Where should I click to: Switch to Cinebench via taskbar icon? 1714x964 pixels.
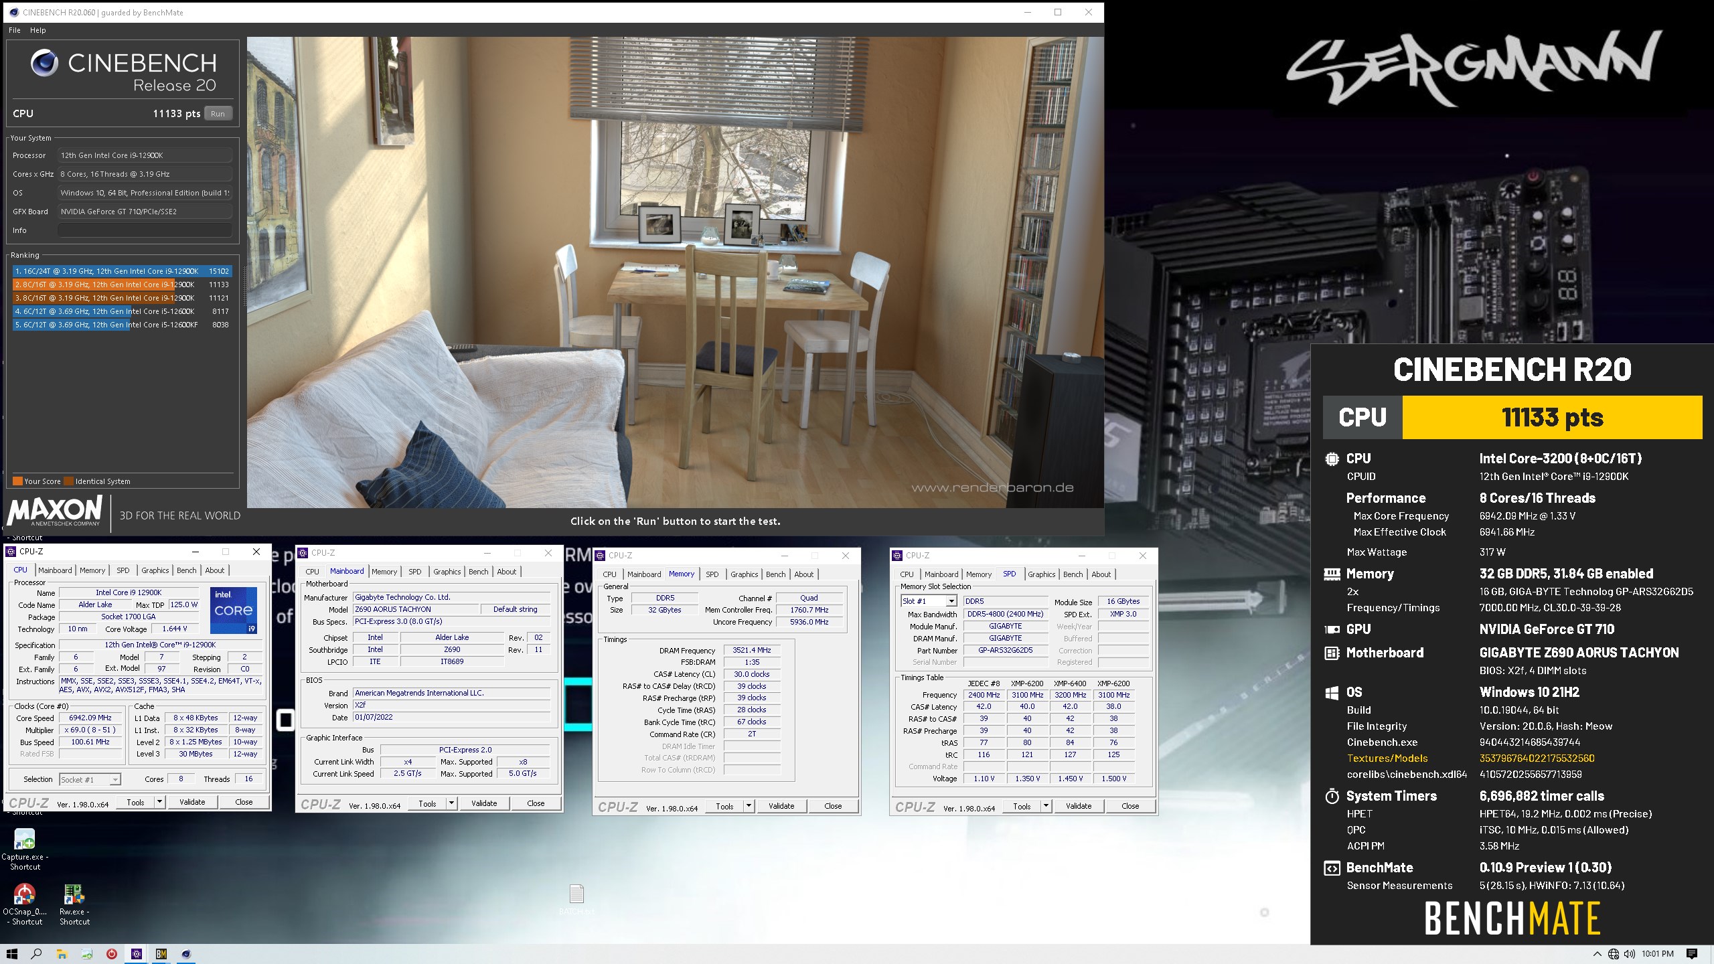[x=186, y=954]
